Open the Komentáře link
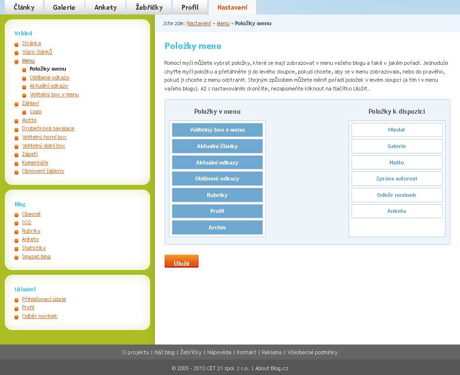 point(35,163)
